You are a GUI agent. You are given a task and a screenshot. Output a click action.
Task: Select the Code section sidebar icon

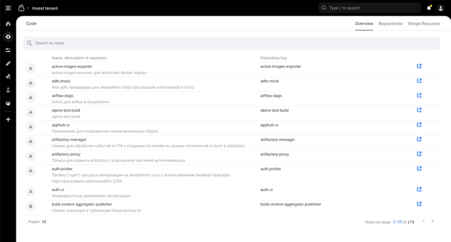tap(8, 37)
